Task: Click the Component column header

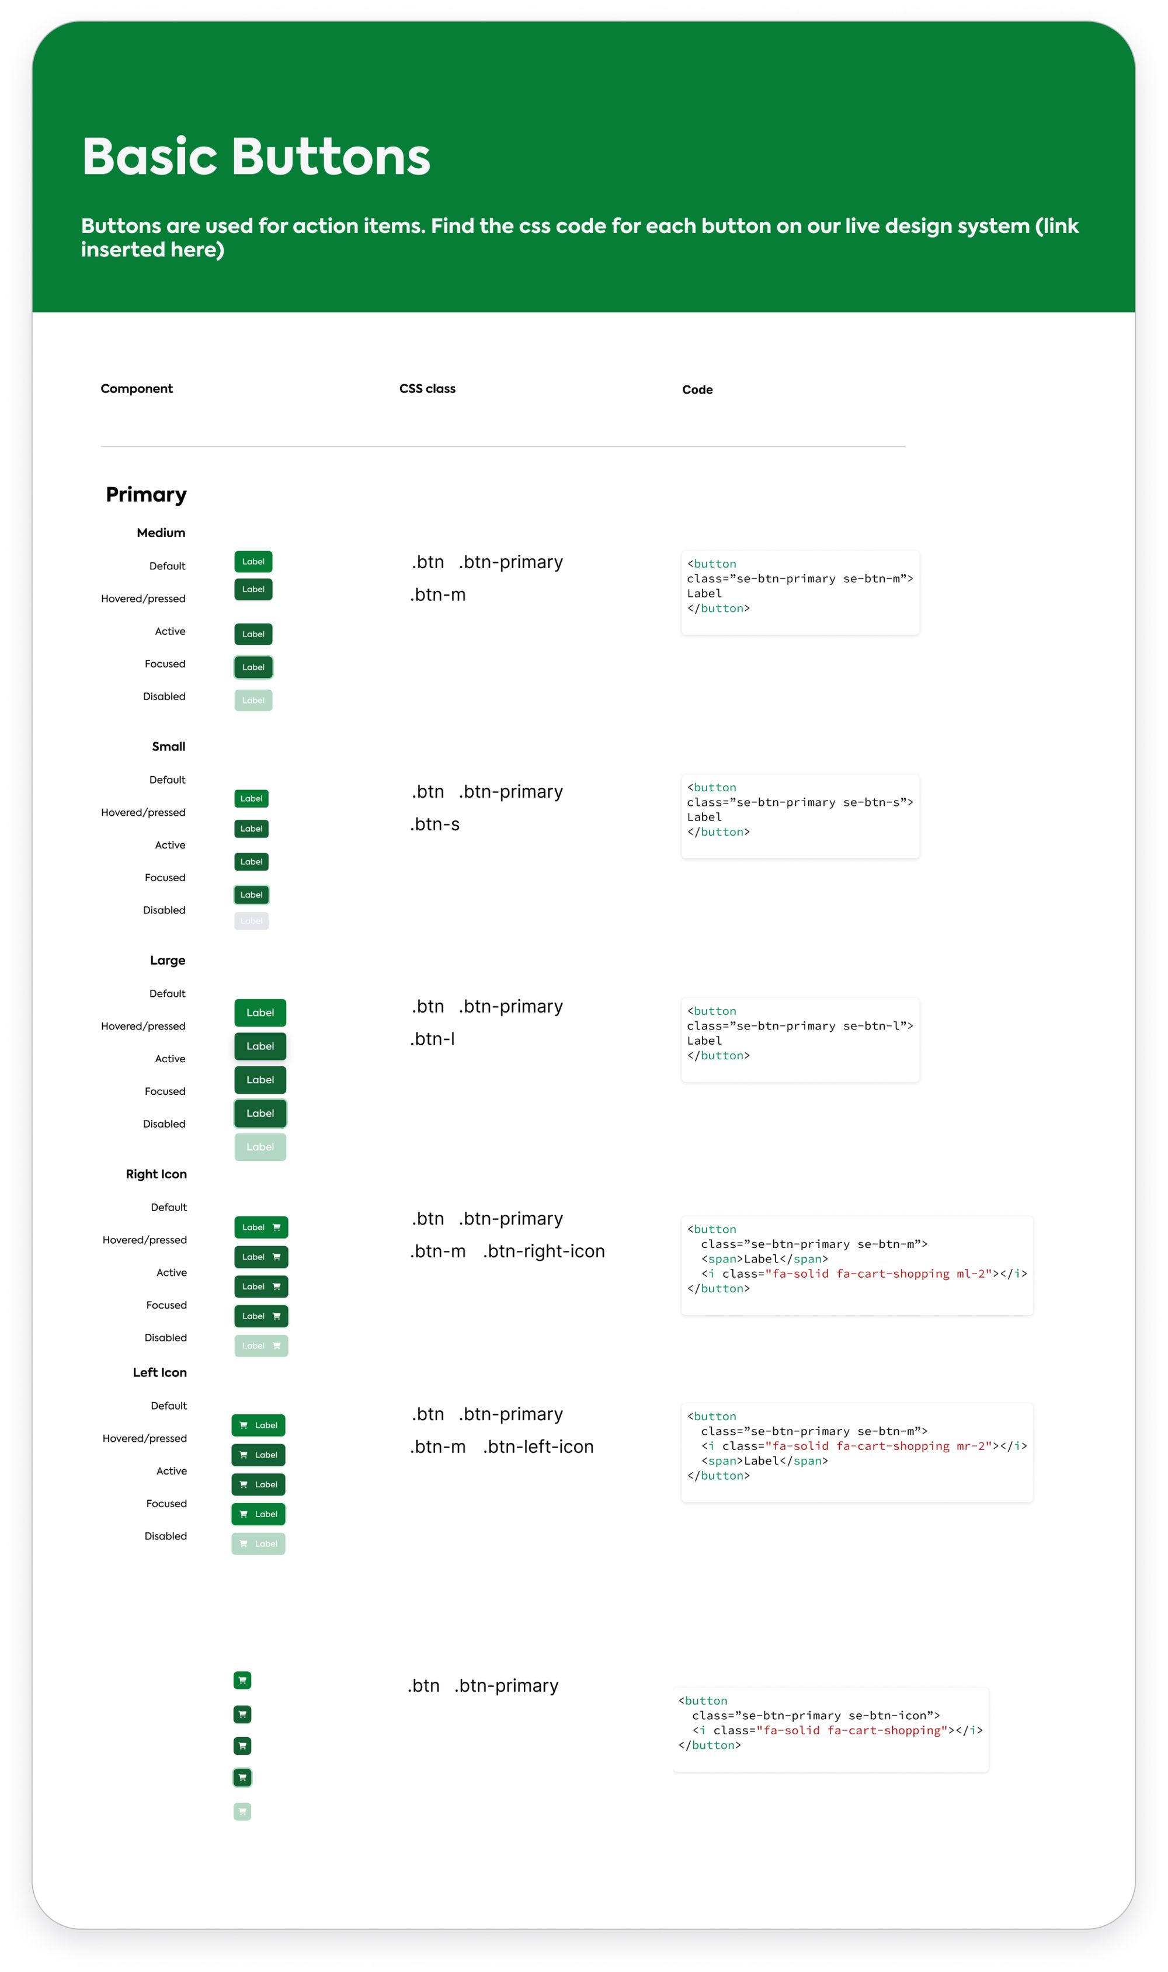Action: pyautogui.click(x=136, y=389)
